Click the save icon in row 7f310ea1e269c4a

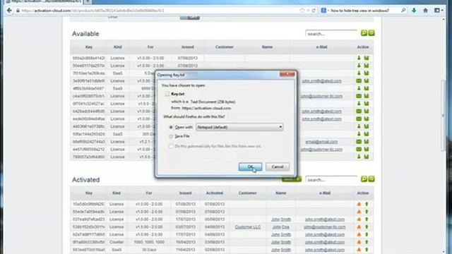(x=367, y=73)
